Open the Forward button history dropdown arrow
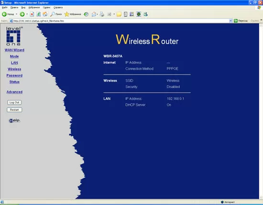This screenshot has width=263, height=205. click(27, 14)
